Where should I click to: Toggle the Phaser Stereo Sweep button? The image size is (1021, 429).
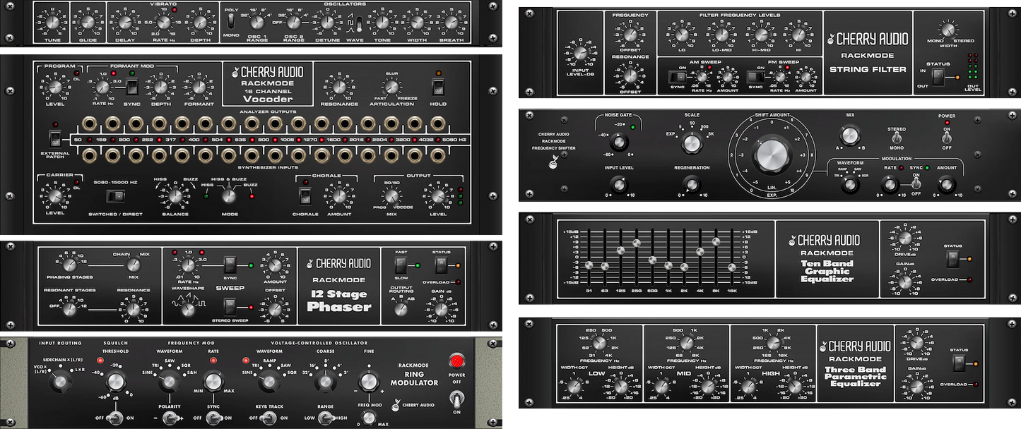230,306
